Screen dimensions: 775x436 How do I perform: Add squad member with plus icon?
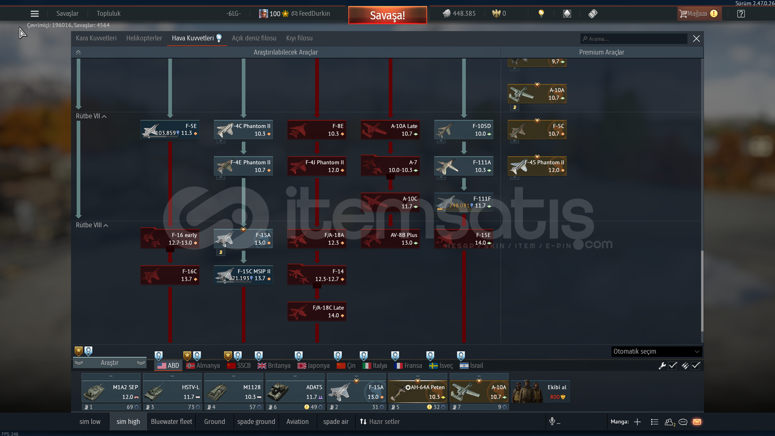tap(637, 422)
